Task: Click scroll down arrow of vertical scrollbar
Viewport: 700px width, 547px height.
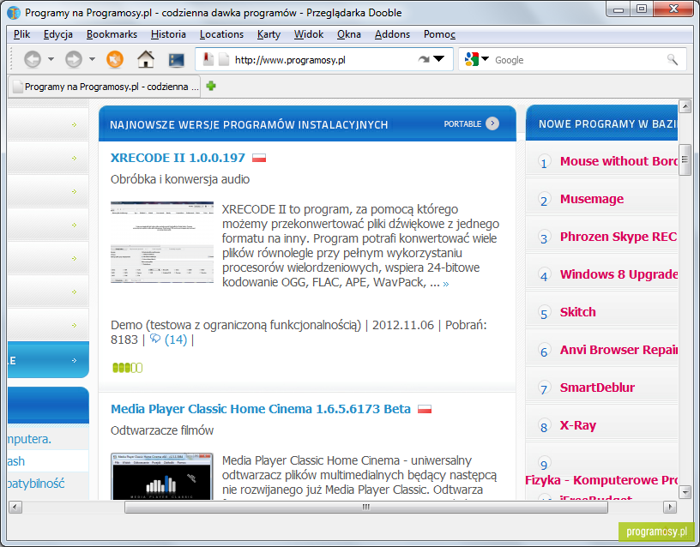Action: tap(685, 492)
